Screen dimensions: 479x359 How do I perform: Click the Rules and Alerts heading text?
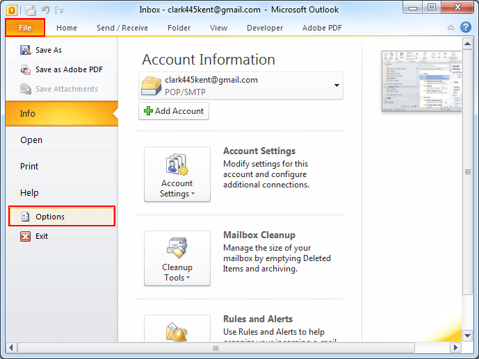258,319
